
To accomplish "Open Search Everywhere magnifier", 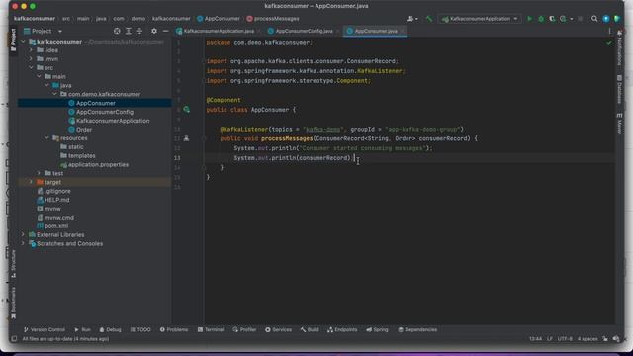I will click(x=594, y=19).
